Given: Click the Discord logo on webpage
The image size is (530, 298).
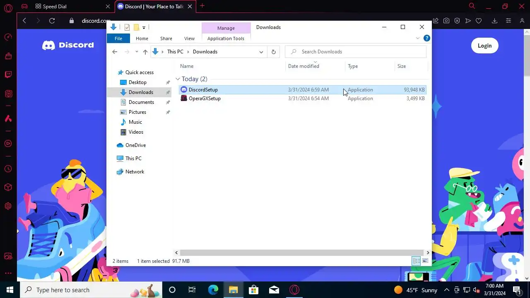Looking at the screenshot, I should (x=68, y=45).
